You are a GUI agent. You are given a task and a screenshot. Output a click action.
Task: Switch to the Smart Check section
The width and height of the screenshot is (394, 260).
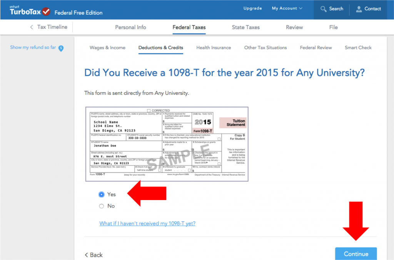coord(358,48)
